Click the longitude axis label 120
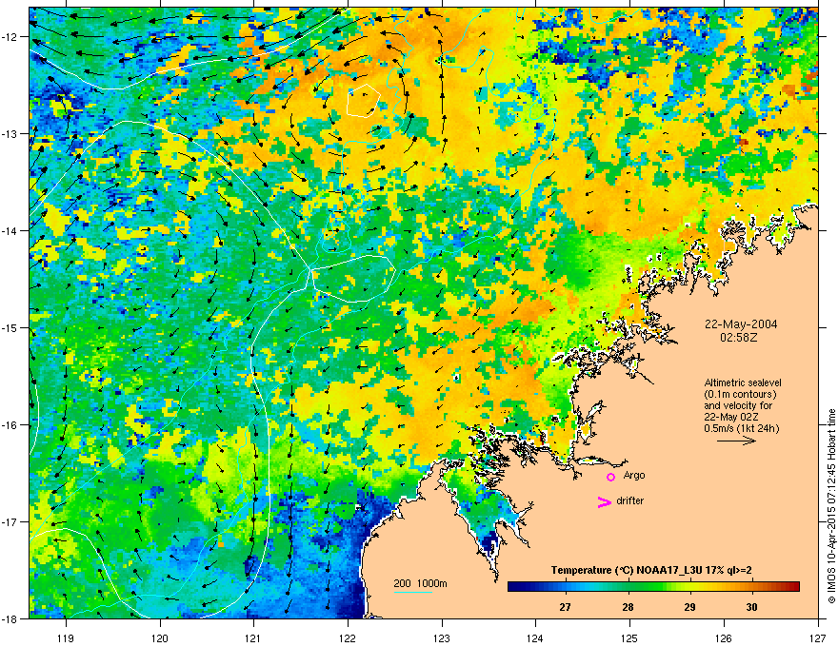 click(160, 637)
